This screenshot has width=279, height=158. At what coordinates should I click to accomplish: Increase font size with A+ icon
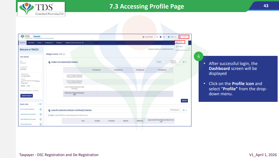[164, 37]
